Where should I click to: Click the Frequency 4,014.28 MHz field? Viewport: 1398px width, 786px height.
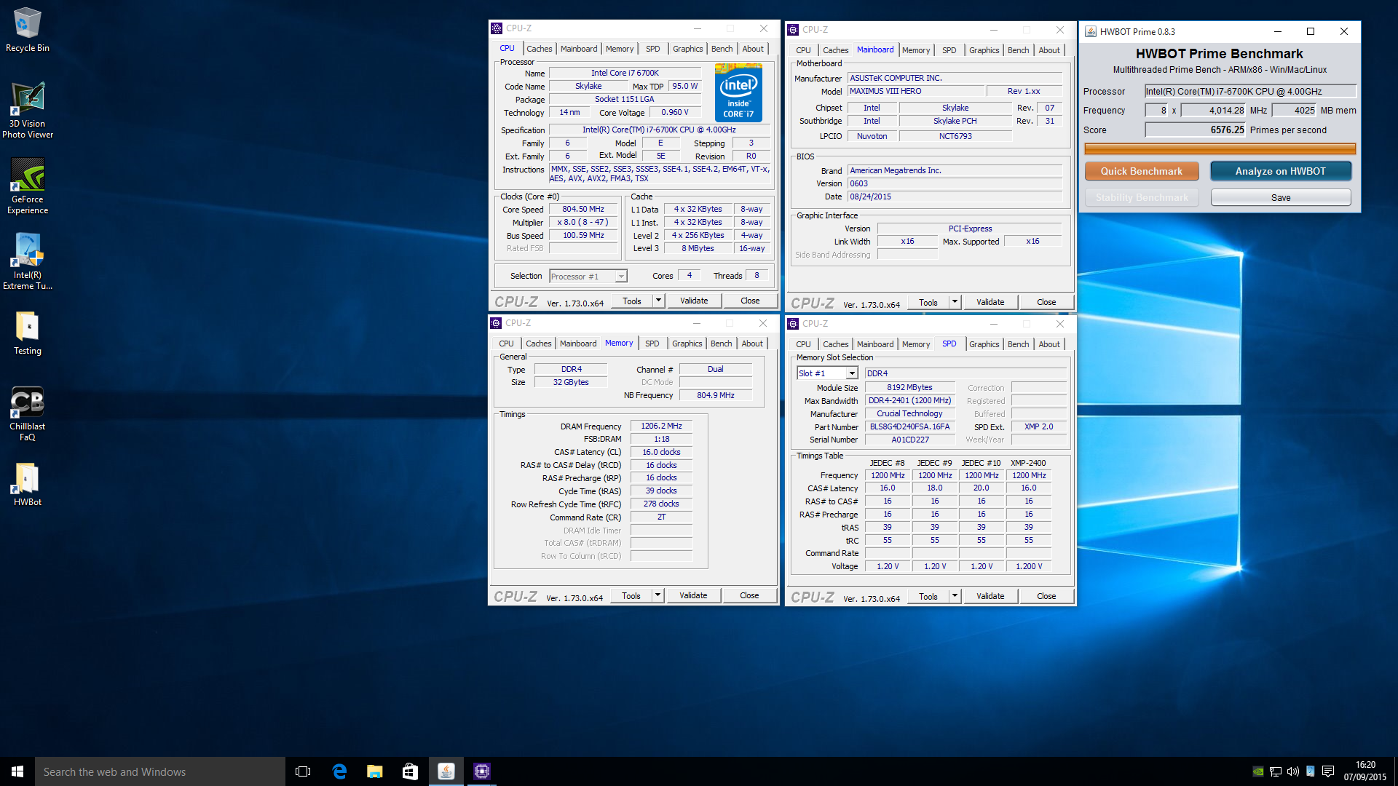pyautogui.click(x=1213, y=111)
